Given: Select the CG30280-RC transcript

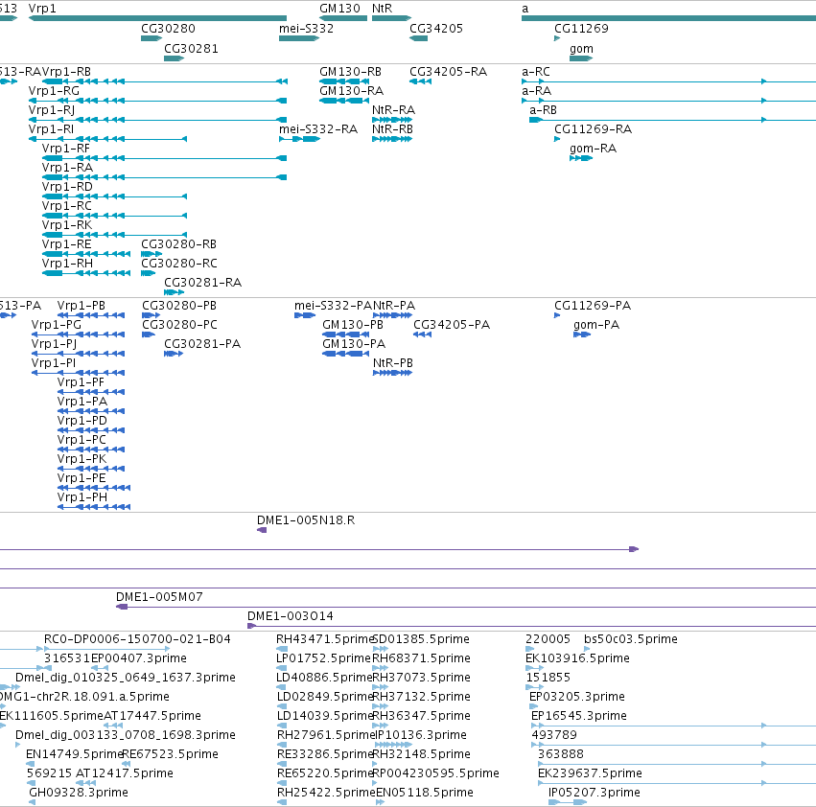Looking at the screenshot, I should coord(149,273).
